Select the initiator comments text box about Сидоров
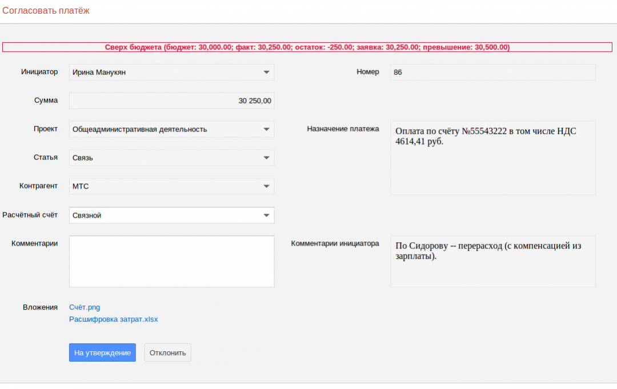The image size is (617, 389). [x=492, y=261]
